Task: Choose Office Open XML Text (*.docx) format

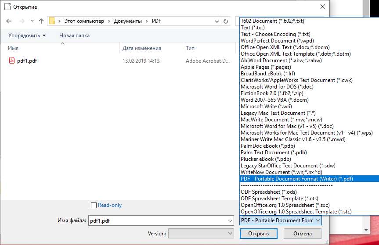Action: pos(285,47)
